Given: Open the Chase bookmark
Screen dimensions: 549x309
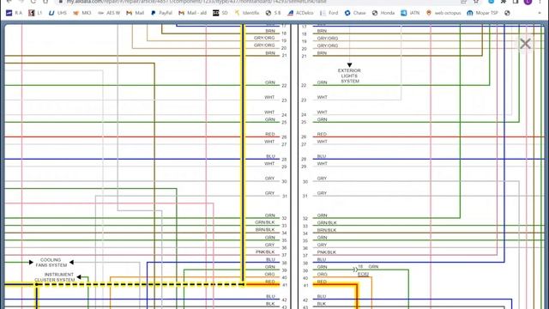Looking at the screenshot, I should (355, 13).
